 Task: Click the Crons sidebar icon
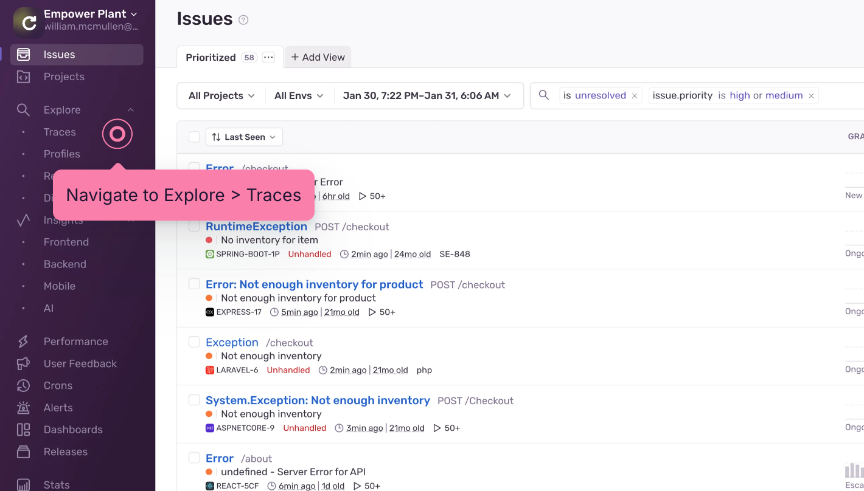[23, 385]
